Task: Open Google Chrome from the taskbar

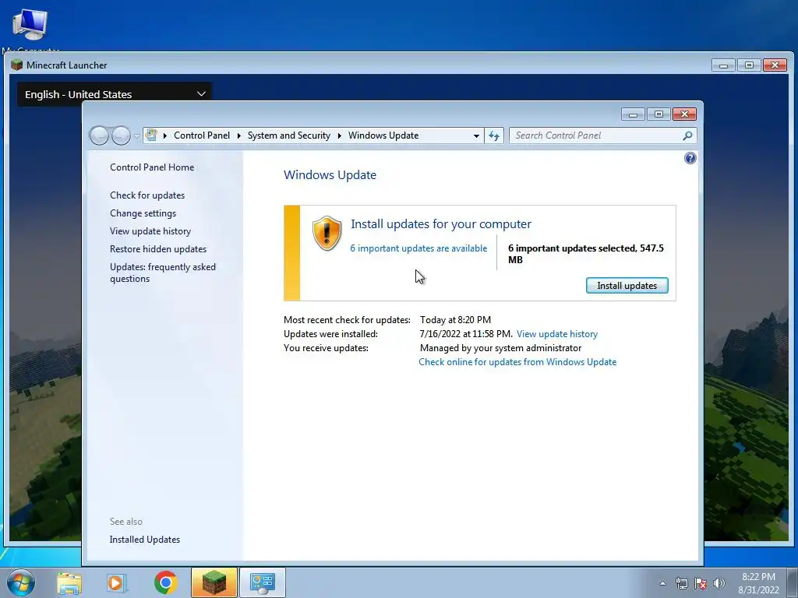Action: click(x=165, y=582)
